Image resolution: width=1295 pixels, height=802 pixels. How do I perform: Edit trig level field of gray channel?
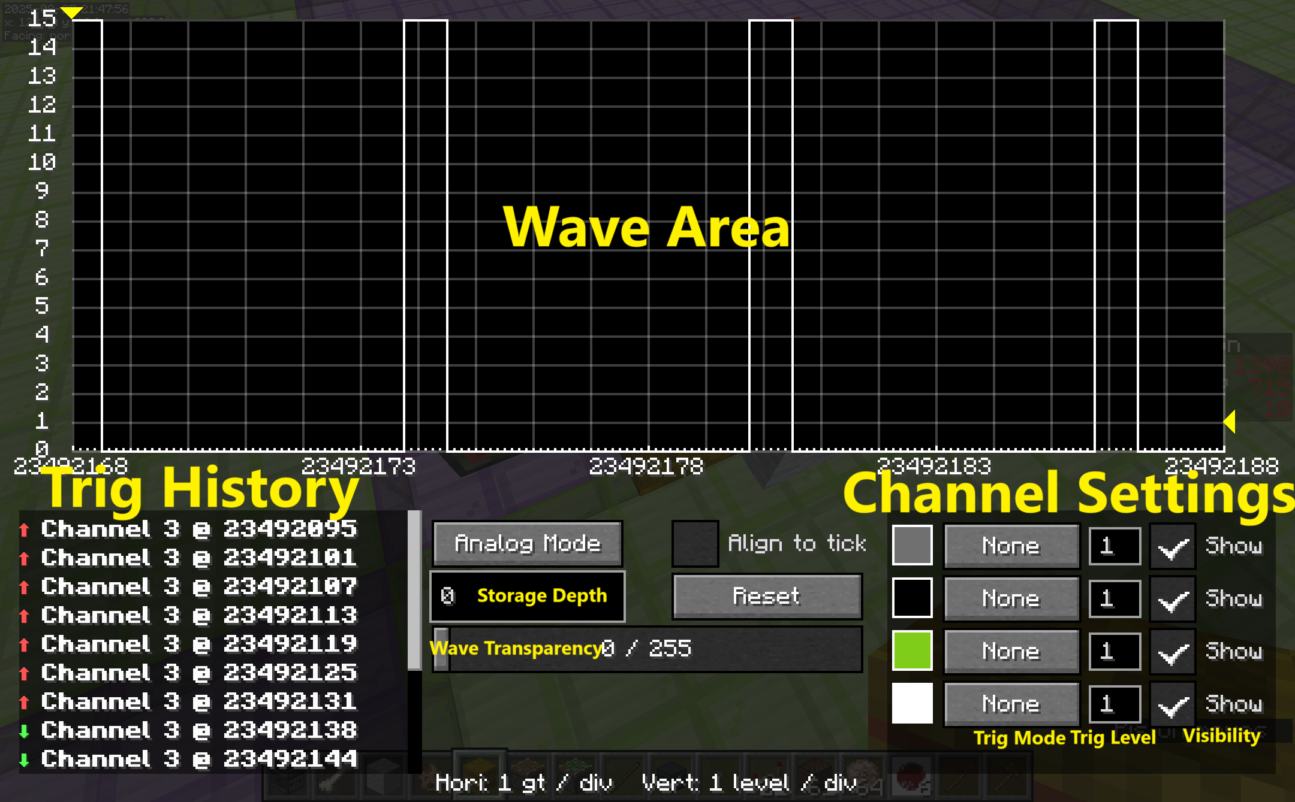[x=1115, y=546]
